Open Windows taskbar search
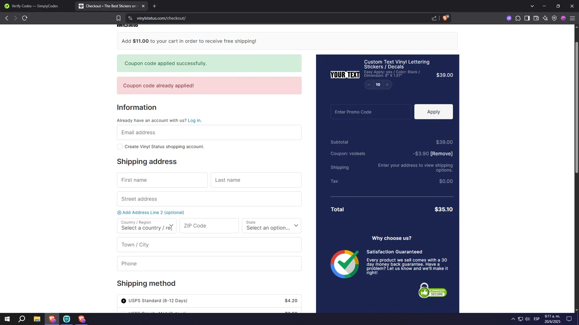 click(22, 319)
